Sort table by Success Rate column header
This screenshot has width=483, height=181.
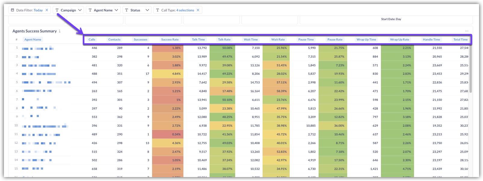(170, 40)
